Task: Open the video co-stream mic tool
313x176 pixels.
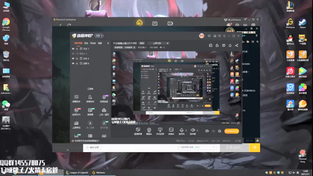Action: (104, 99)
